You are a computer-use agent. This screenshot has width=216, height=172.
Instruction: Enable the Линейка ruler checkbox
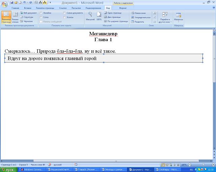coord(42,13)
